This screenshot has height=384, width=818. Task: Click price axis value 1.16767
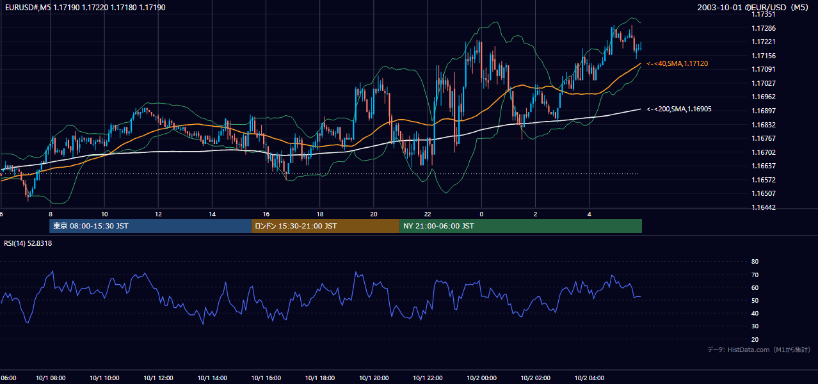[x=764, y=138]
